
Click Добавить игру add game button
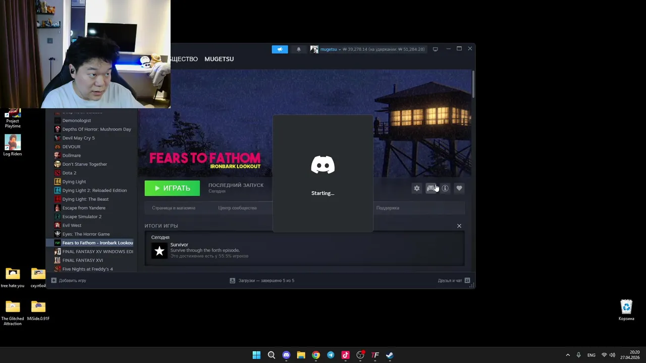[69, 280]
